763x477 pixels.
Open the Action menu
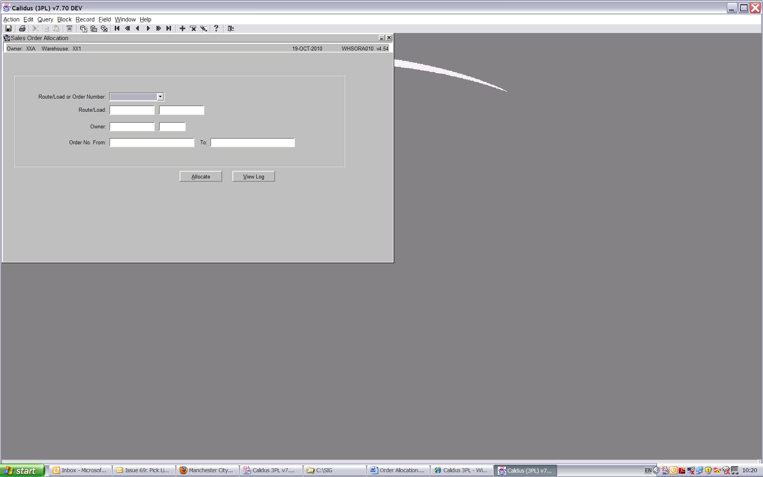pos(11,19)
